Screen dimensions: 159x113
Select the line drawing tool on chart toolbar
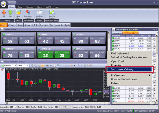[x=66, y=66]
